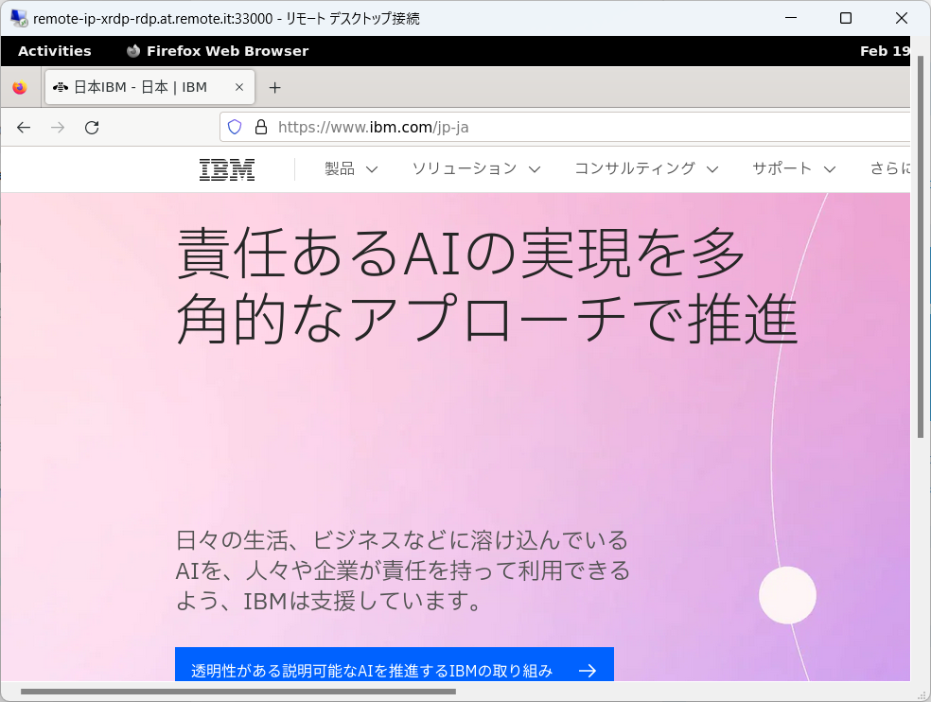Click the vertical scrollbar on the right
Screen dimensions: 931x702
[921, 247]
